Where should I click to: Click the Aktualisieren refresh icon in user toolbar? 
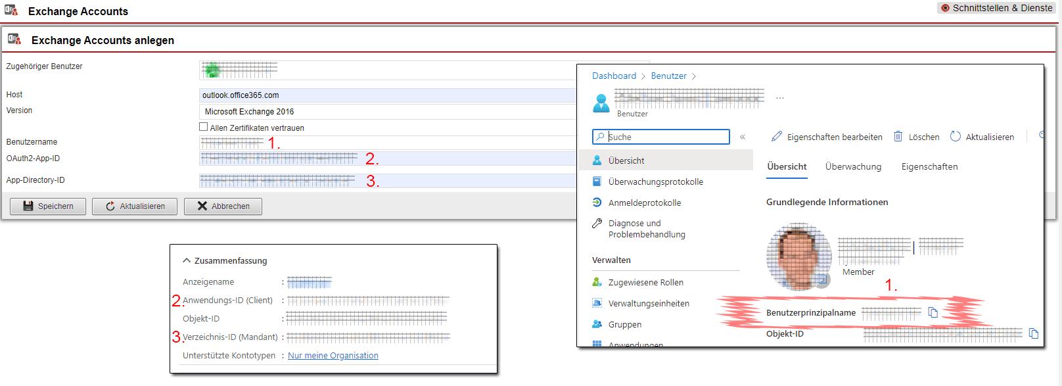coord(956,137)
